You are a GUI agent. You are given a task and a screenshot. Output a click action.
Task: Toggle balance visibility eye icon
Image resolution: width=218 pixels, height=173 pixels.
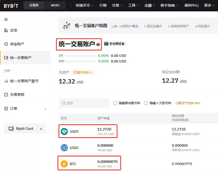point(98,45)
